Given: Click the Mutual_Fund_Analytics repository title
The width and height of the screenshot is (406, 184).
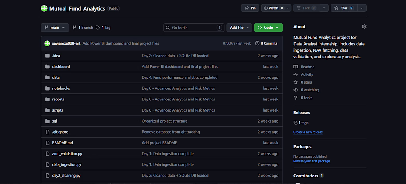Looking at the screenshot, I should [77, 8].
